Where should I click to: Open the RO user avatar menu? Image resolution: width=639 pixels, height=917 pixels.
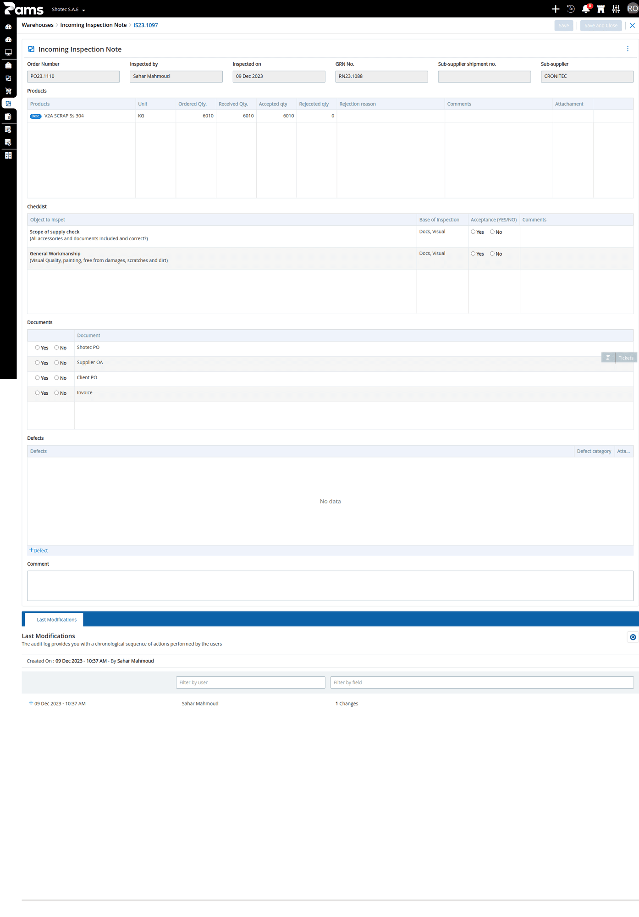tap(632, 9)
